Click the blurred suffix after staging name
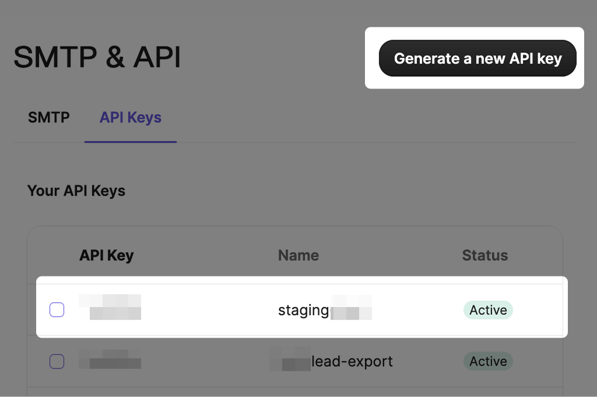The width and height of the screenshot is (597, 397). tap(351, 309)
